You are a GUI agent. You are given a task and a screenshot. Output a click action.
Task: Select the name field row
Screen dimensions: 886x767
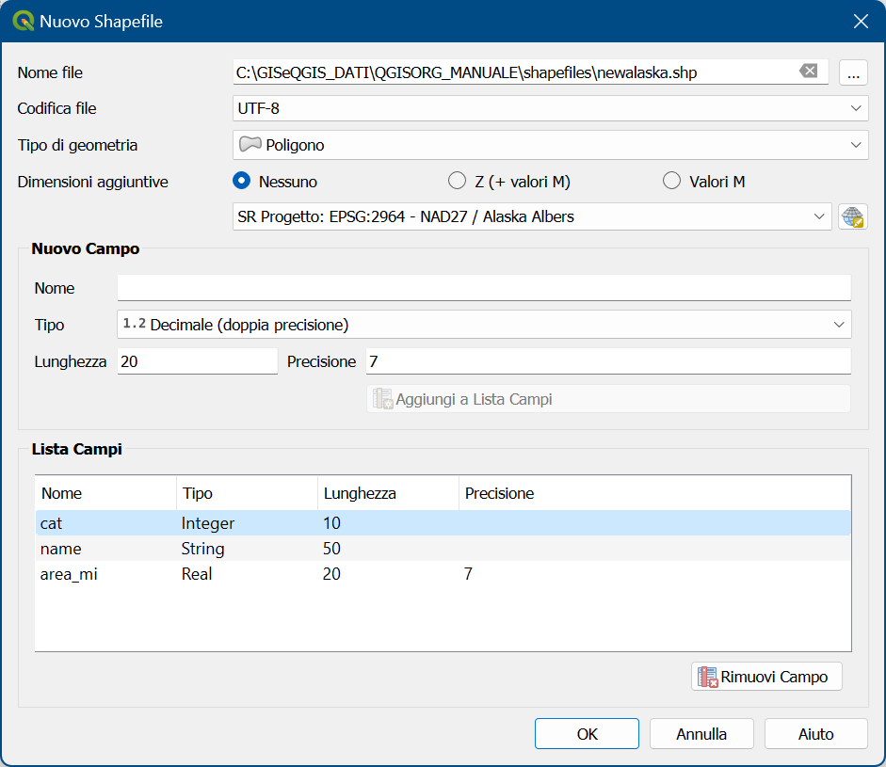(443, 549)
